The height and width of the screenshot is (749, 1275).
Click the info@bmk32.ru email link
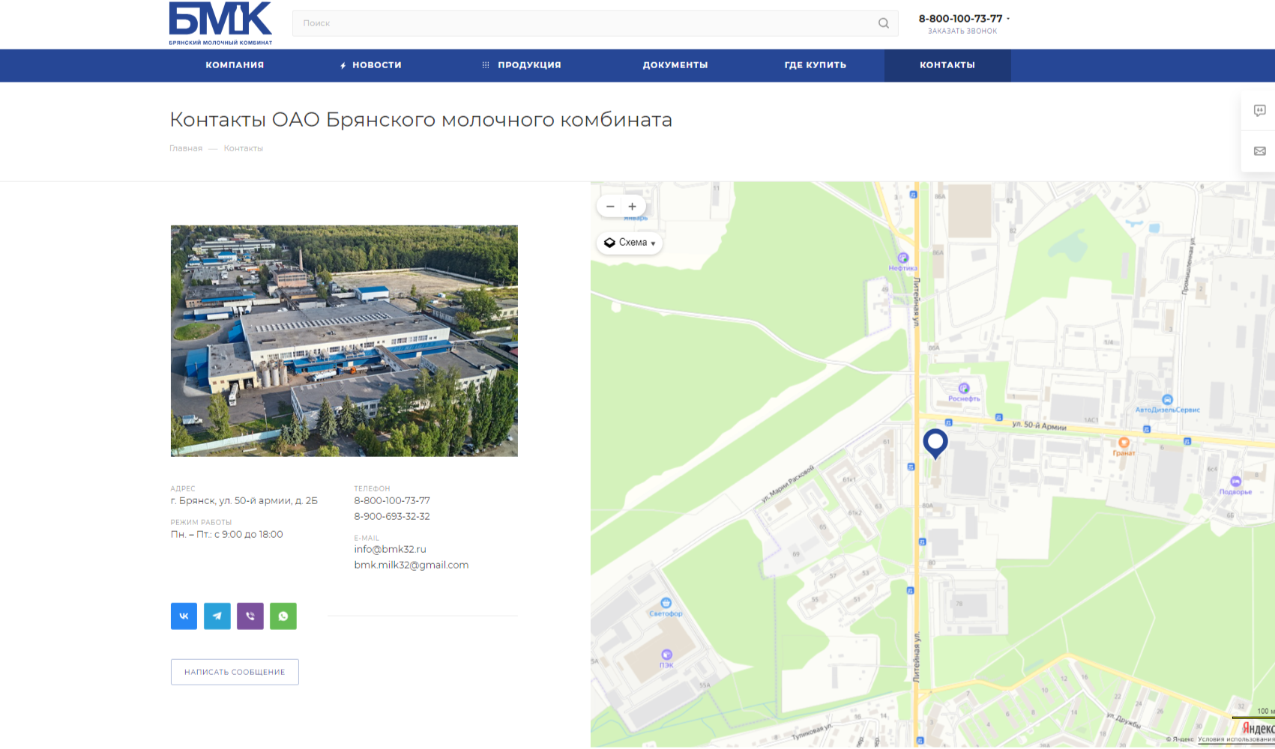click(x=390, y=549)
